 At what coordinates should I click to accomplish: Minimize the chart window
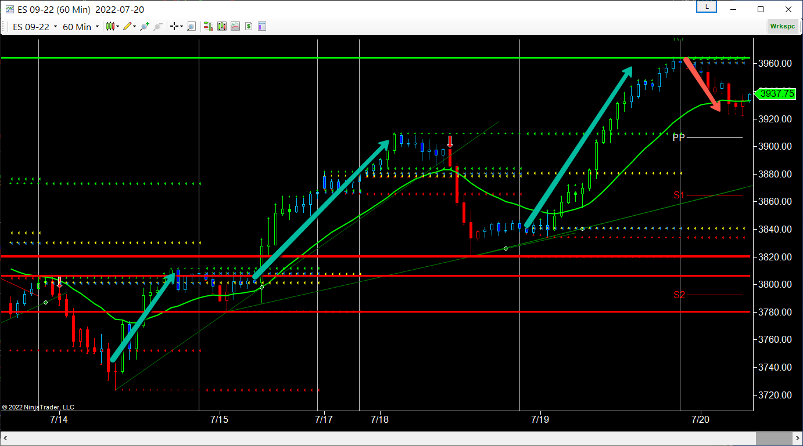(734, 9)
